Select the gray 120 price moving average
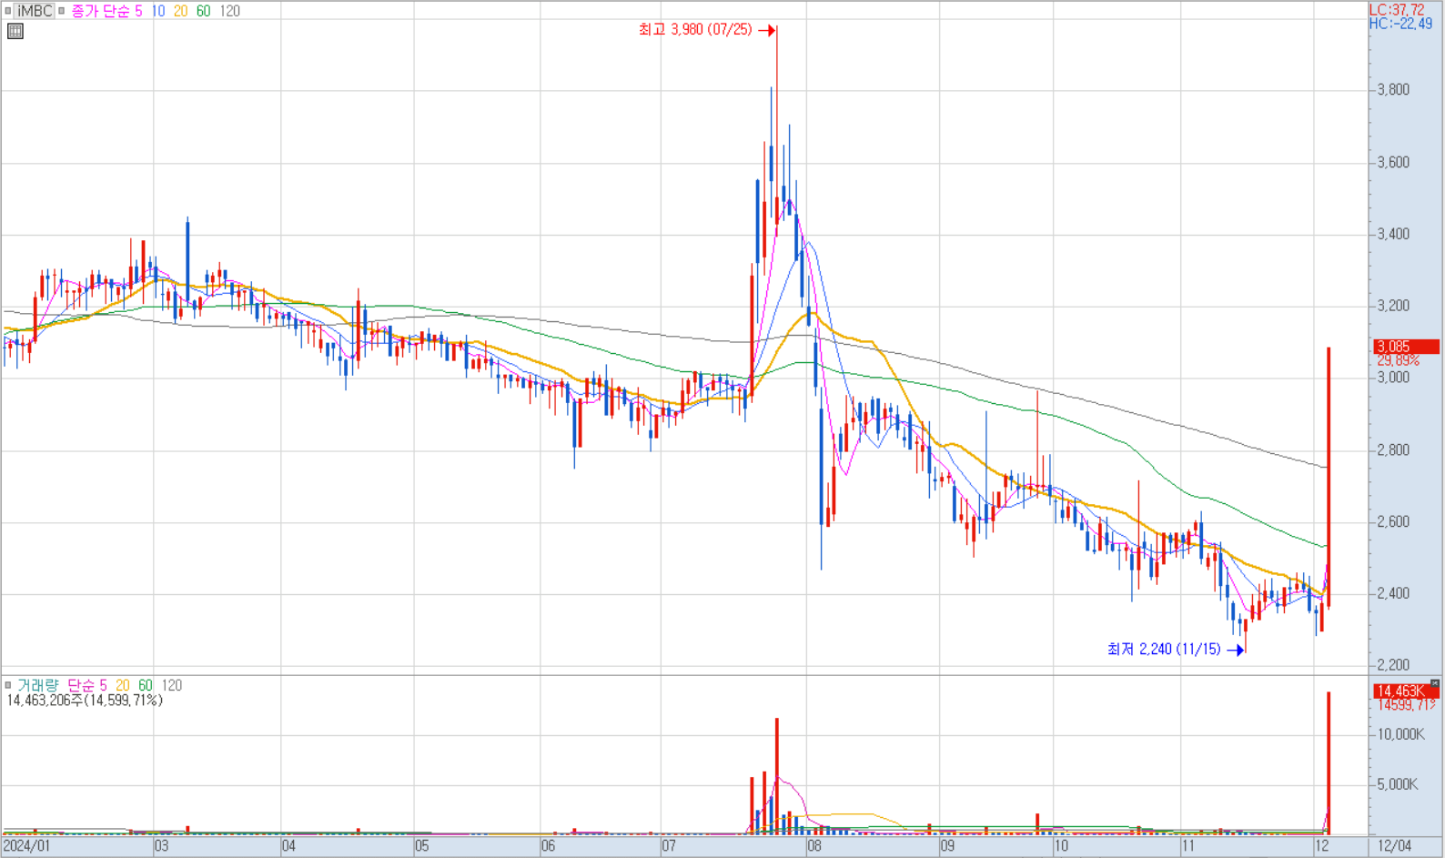 229,11
